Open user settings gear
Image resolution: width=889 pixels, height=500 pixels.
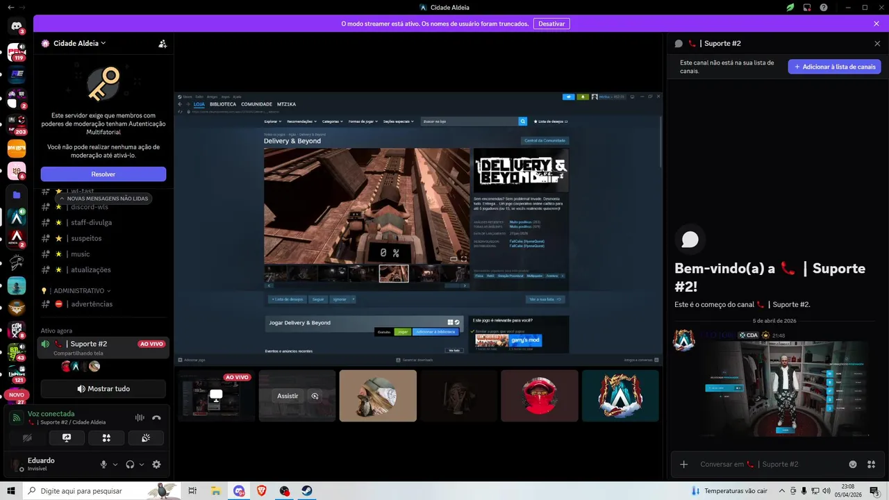(156, 465)
